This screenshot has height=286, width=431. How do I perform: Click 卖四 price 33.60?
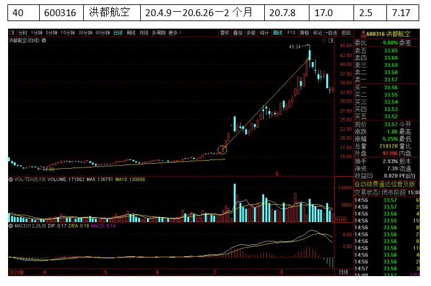tap(391, 58)
